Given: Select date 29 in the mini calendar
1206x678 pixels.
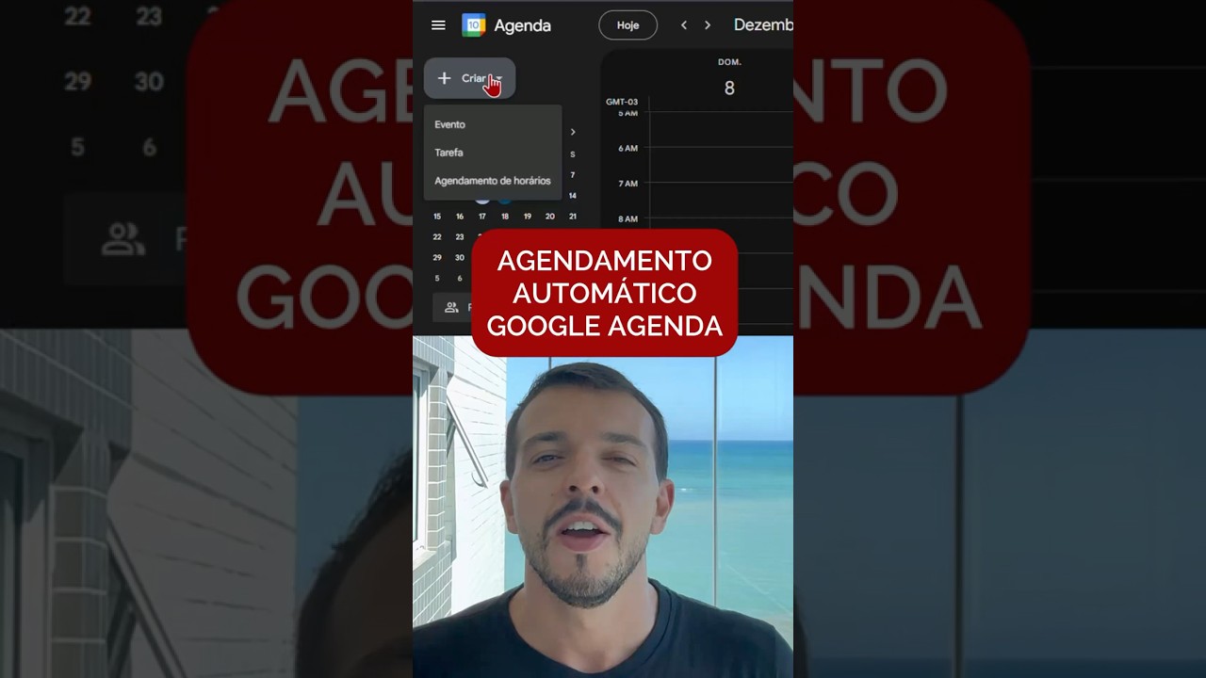Looking at the screenshot, I should coord(437,258).
